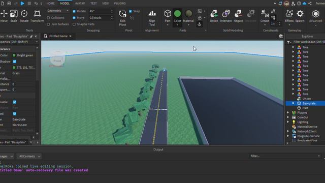Image resolution: width=325 pixels, height=183 pixels.
Task: Open the All Contexts dropdown
Action: 29,157
